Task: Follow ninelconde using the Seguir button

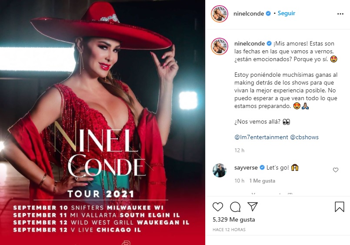Action: point(287,13)
